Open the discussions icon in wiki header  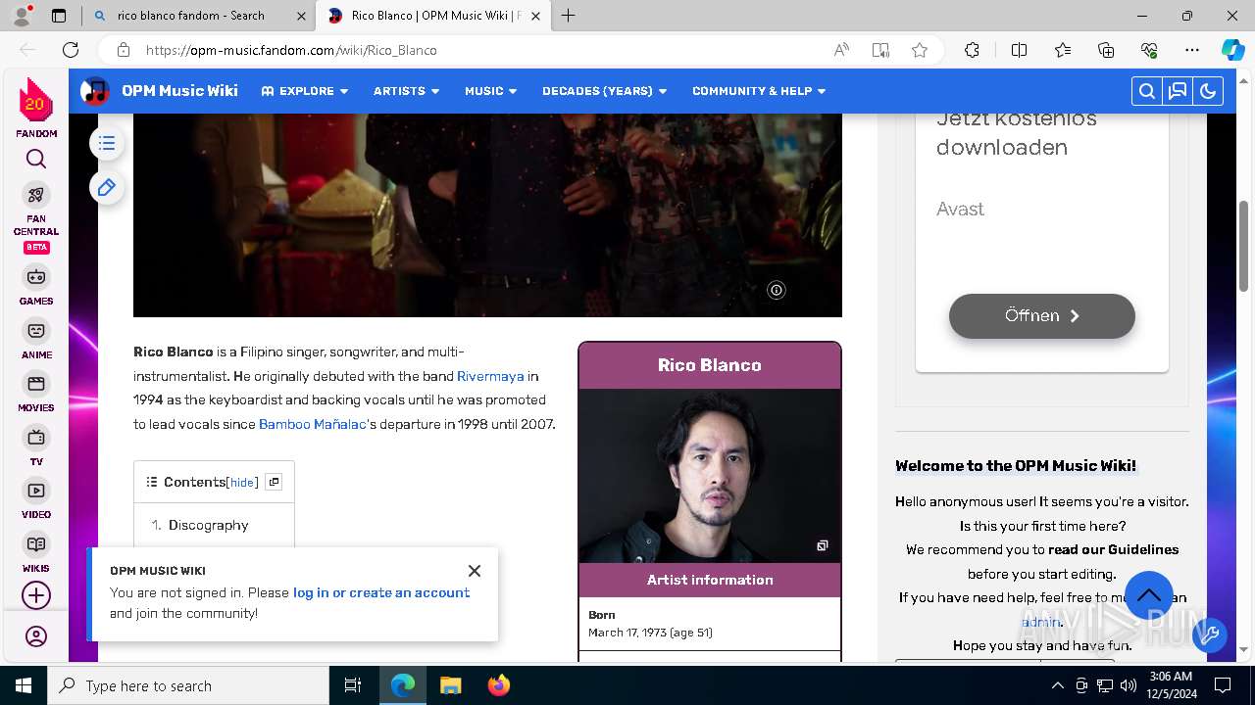pyautogui.click(x=1178, y=91)
